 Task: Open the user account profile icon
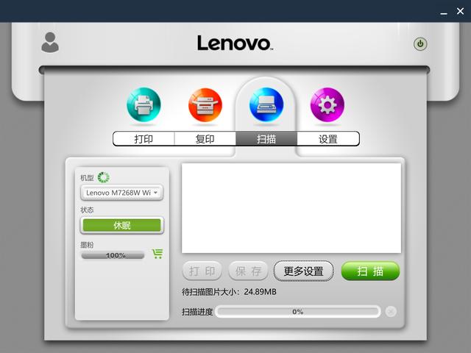tap(50, 43)
